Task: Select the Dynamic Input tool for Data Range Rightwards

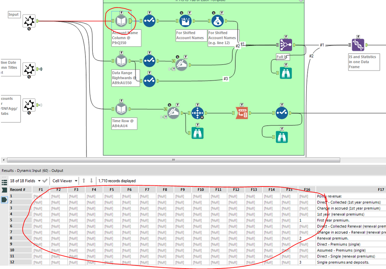Action: (121, 61)
